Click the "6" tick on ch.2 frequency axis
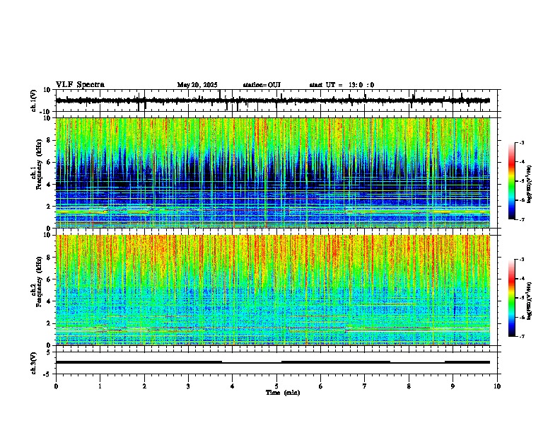Screen dimensions: 560x433 click(x=49, y=279)
